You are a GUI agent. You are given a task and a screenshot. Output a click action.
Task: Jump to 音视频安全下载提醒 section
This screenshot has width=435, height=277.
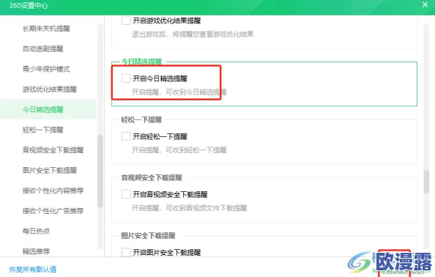pos(53,150)
